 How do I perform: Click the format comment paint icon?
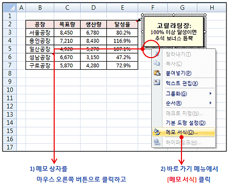click(157, 132)
